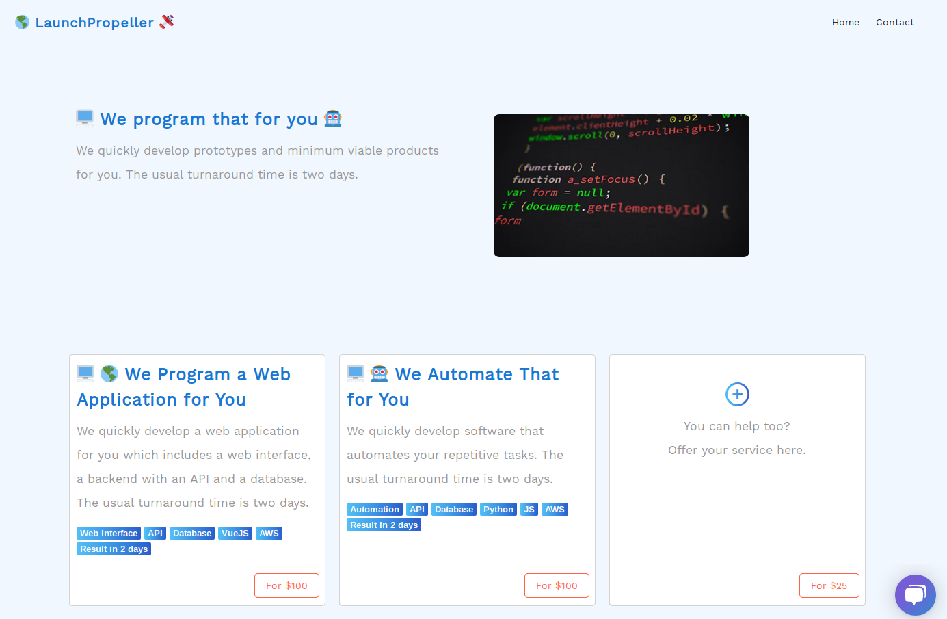
Task: Click the 'We program that for you' heading
Action: coord(209,119)
